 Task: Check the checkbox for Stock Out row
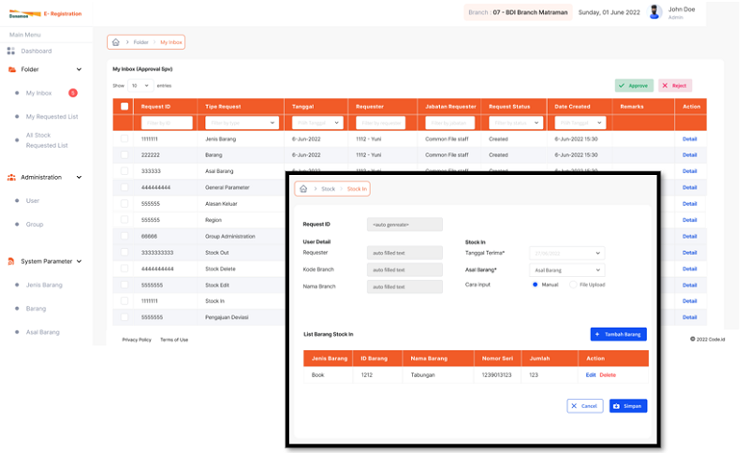click(125, 252)
